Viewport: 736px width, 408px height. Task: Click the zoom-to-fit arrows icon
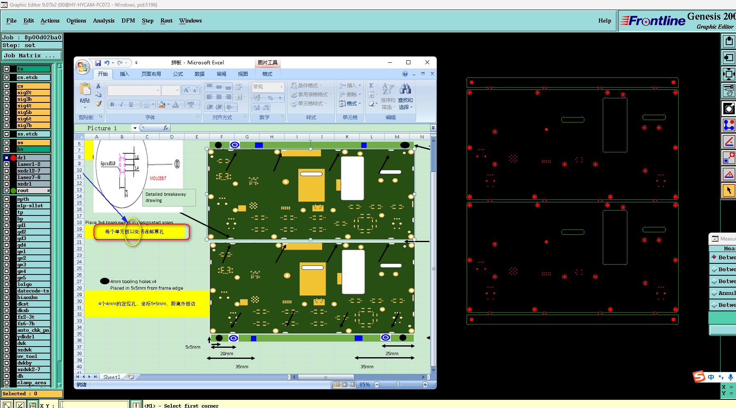point(729,74)
